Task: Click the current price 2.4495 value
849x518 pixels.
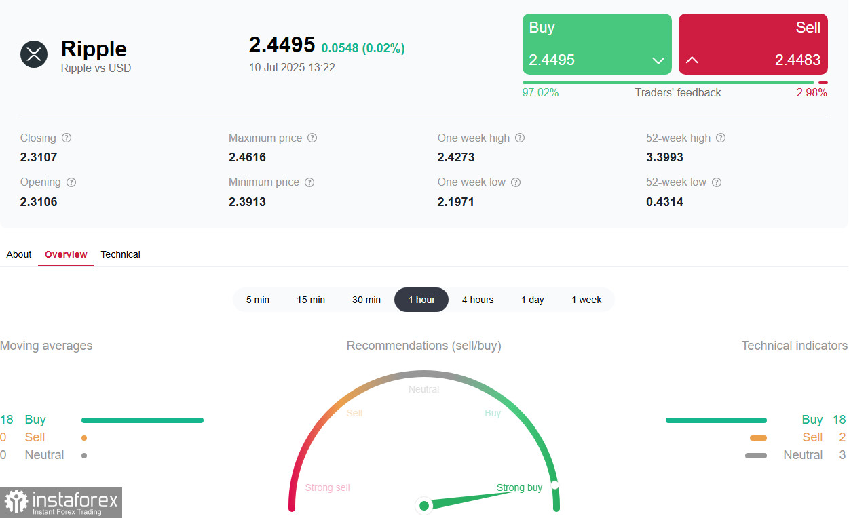Action: 282,45
